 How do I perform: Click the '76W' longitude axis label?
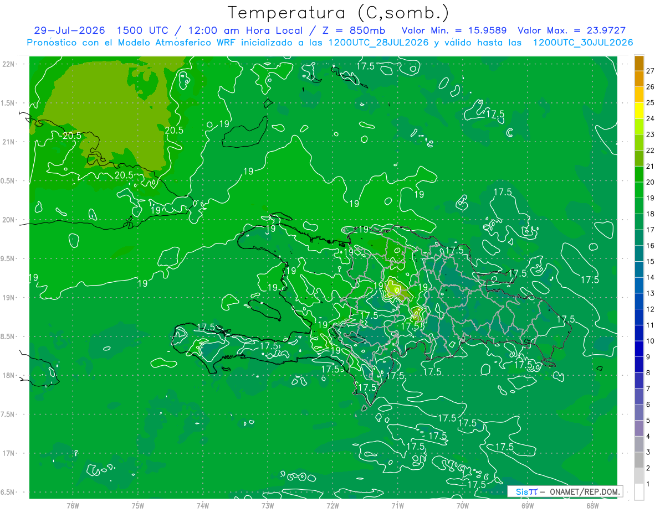coord(73,505)
